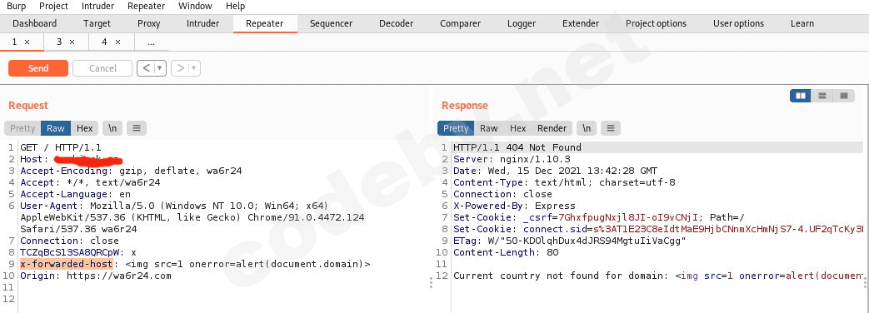The width and height of the screenshot is (869, 313).
Task: Click the Content-Length: 80 header
Action: coord(506,252)
